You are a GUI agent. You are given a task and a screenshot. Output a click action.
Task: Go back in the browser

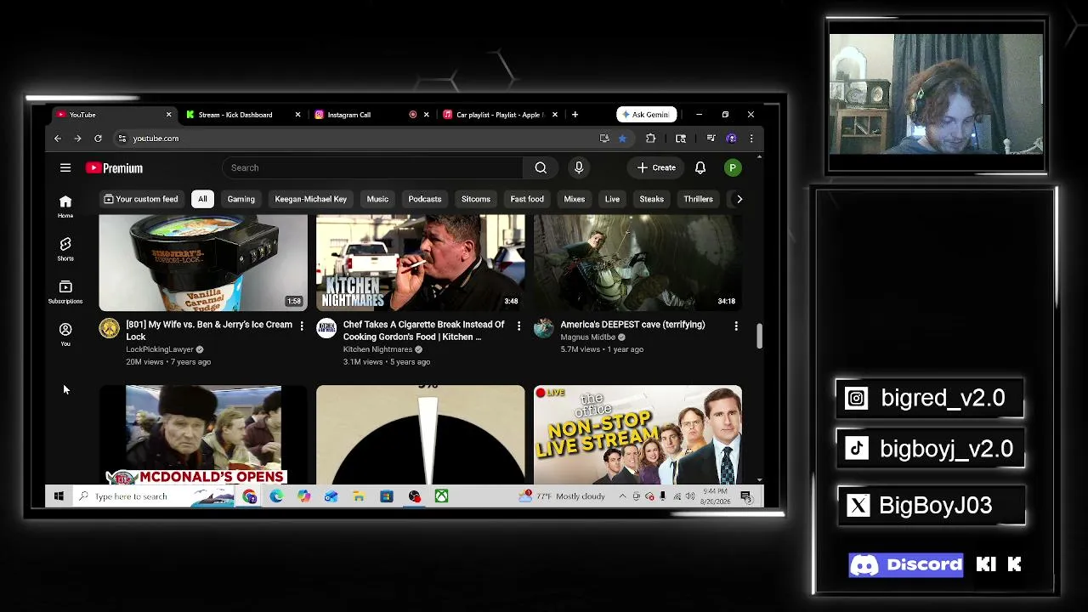tap(58, 139)
